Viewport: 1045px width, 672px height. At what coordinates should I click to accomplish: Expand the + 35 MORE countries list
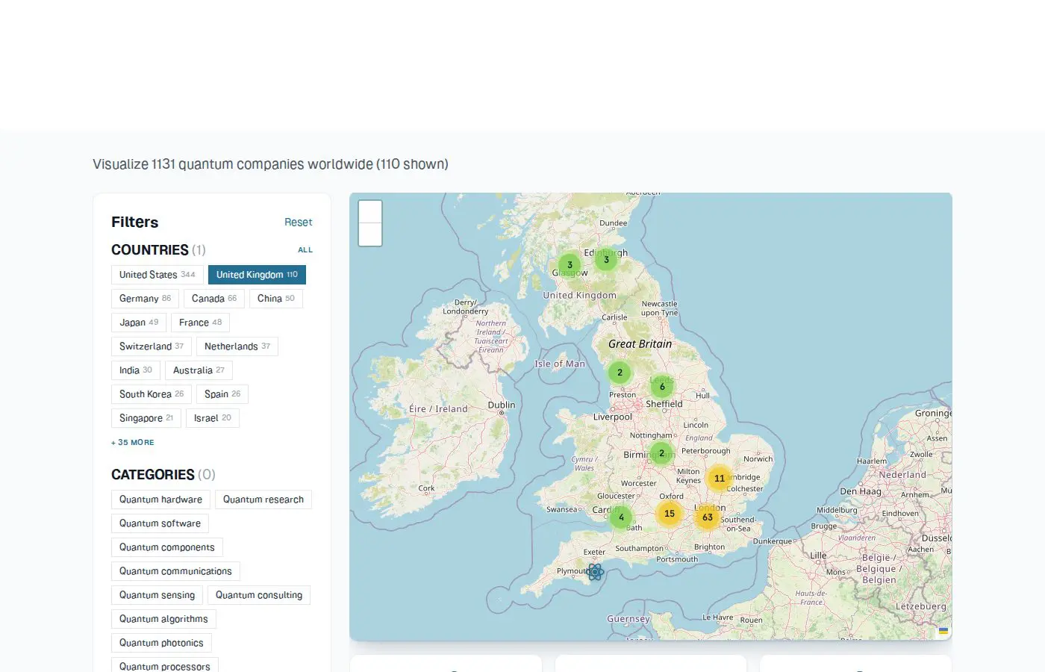point(133,442)
